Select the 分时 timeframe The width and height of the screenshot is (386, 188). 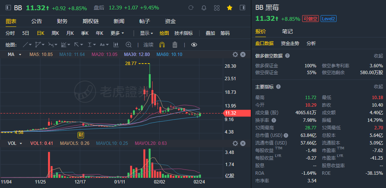click(10, 33)
